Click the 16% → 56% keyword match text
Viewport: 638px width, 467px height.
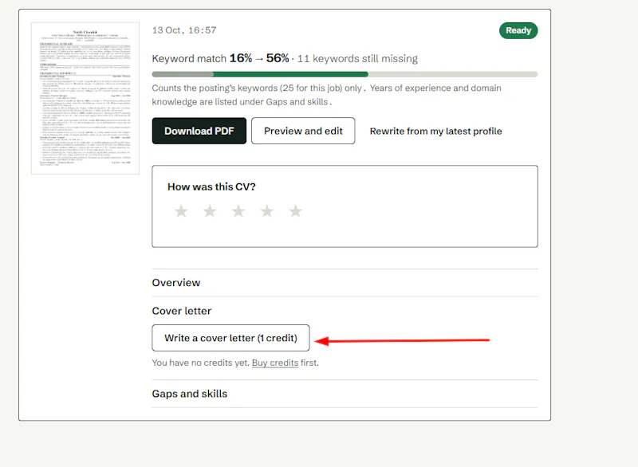point(259,58)
